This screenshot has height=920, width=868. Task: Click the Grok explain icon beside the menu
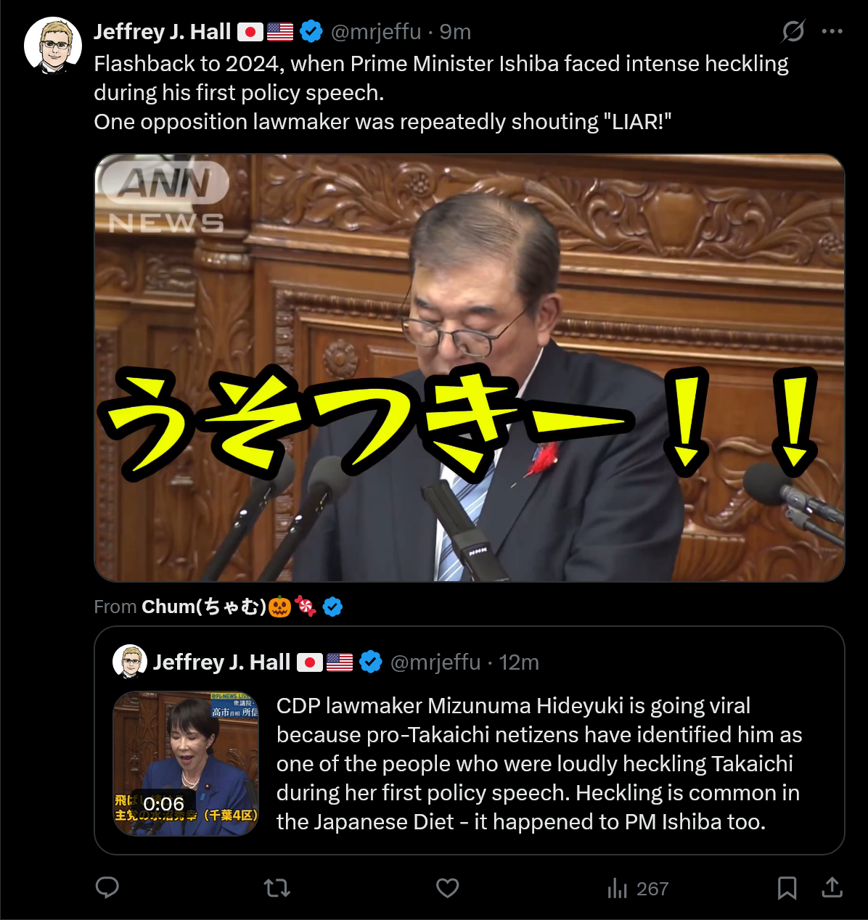[x=793, y=31]
